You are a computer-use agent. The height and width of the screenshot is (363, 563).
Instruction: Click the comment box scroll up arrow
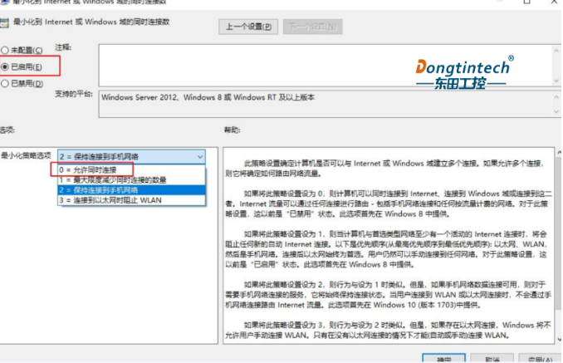click(x=556, y=51)
